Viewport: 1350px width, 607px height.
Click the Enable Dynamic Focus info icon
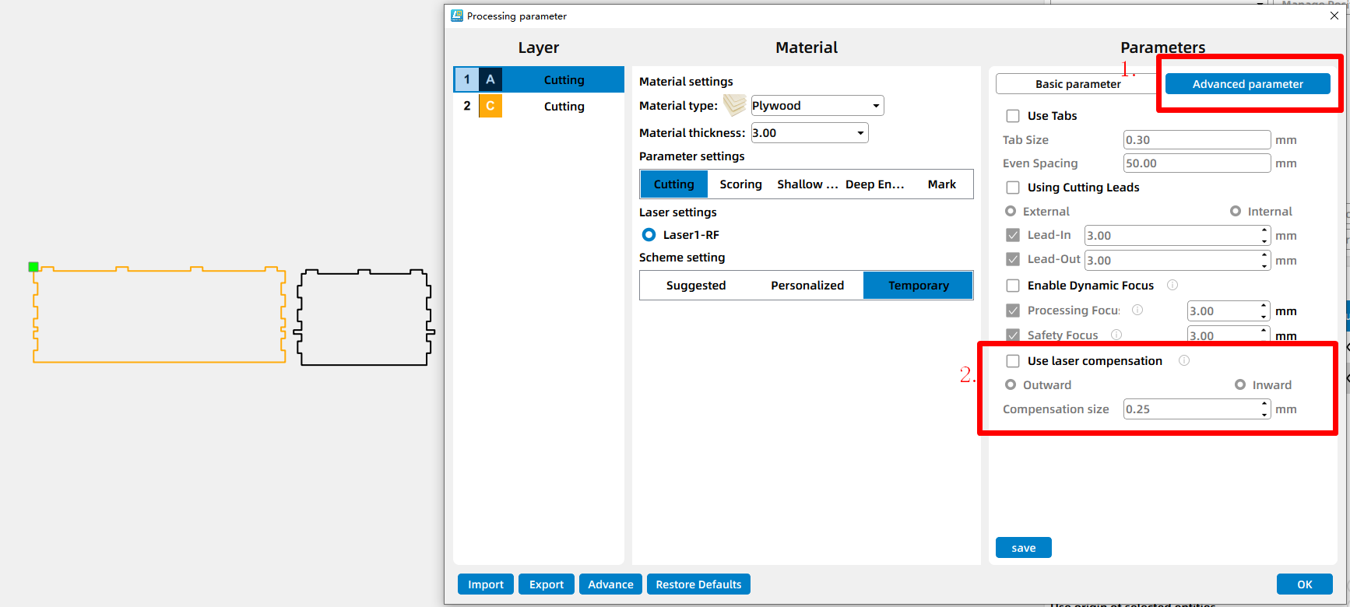tap(1172, 285)
